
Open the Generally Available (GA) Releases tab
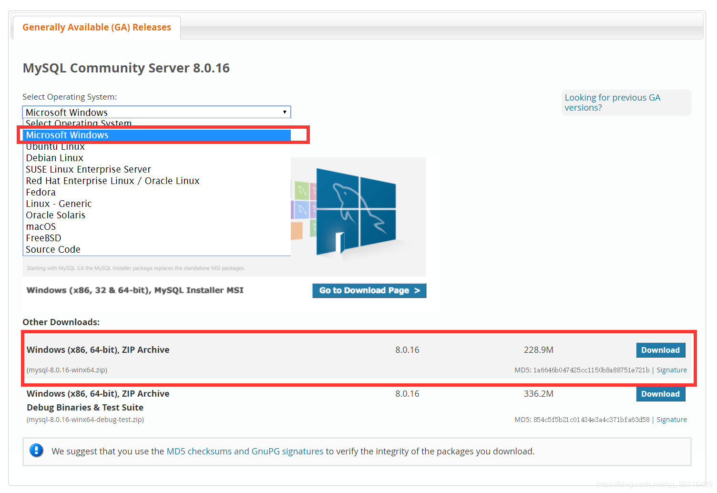[97, 27]
